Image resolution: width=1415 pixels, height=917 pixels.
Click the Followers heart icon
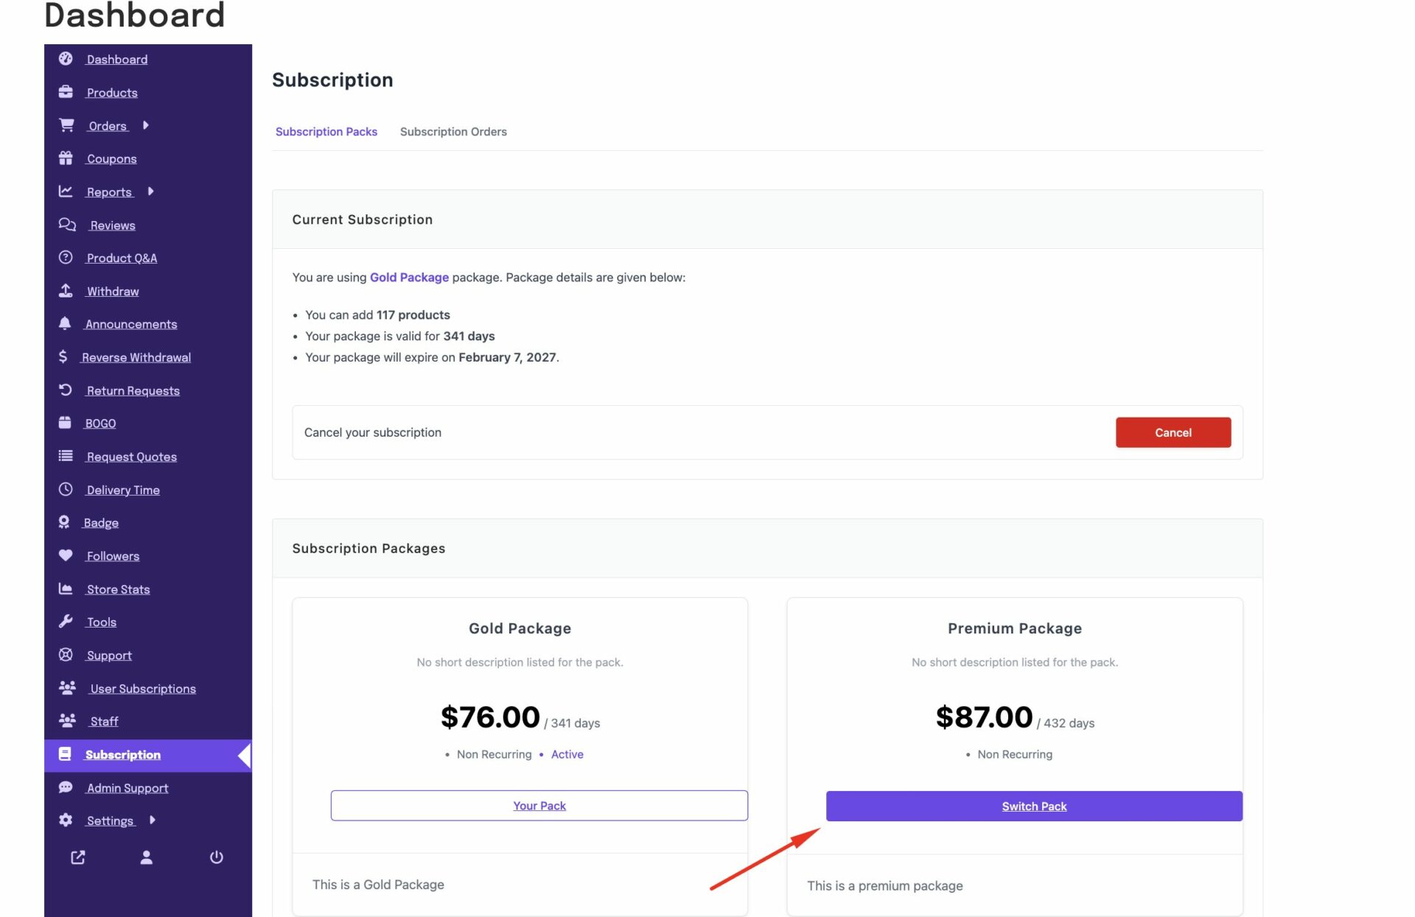point(66,555)
